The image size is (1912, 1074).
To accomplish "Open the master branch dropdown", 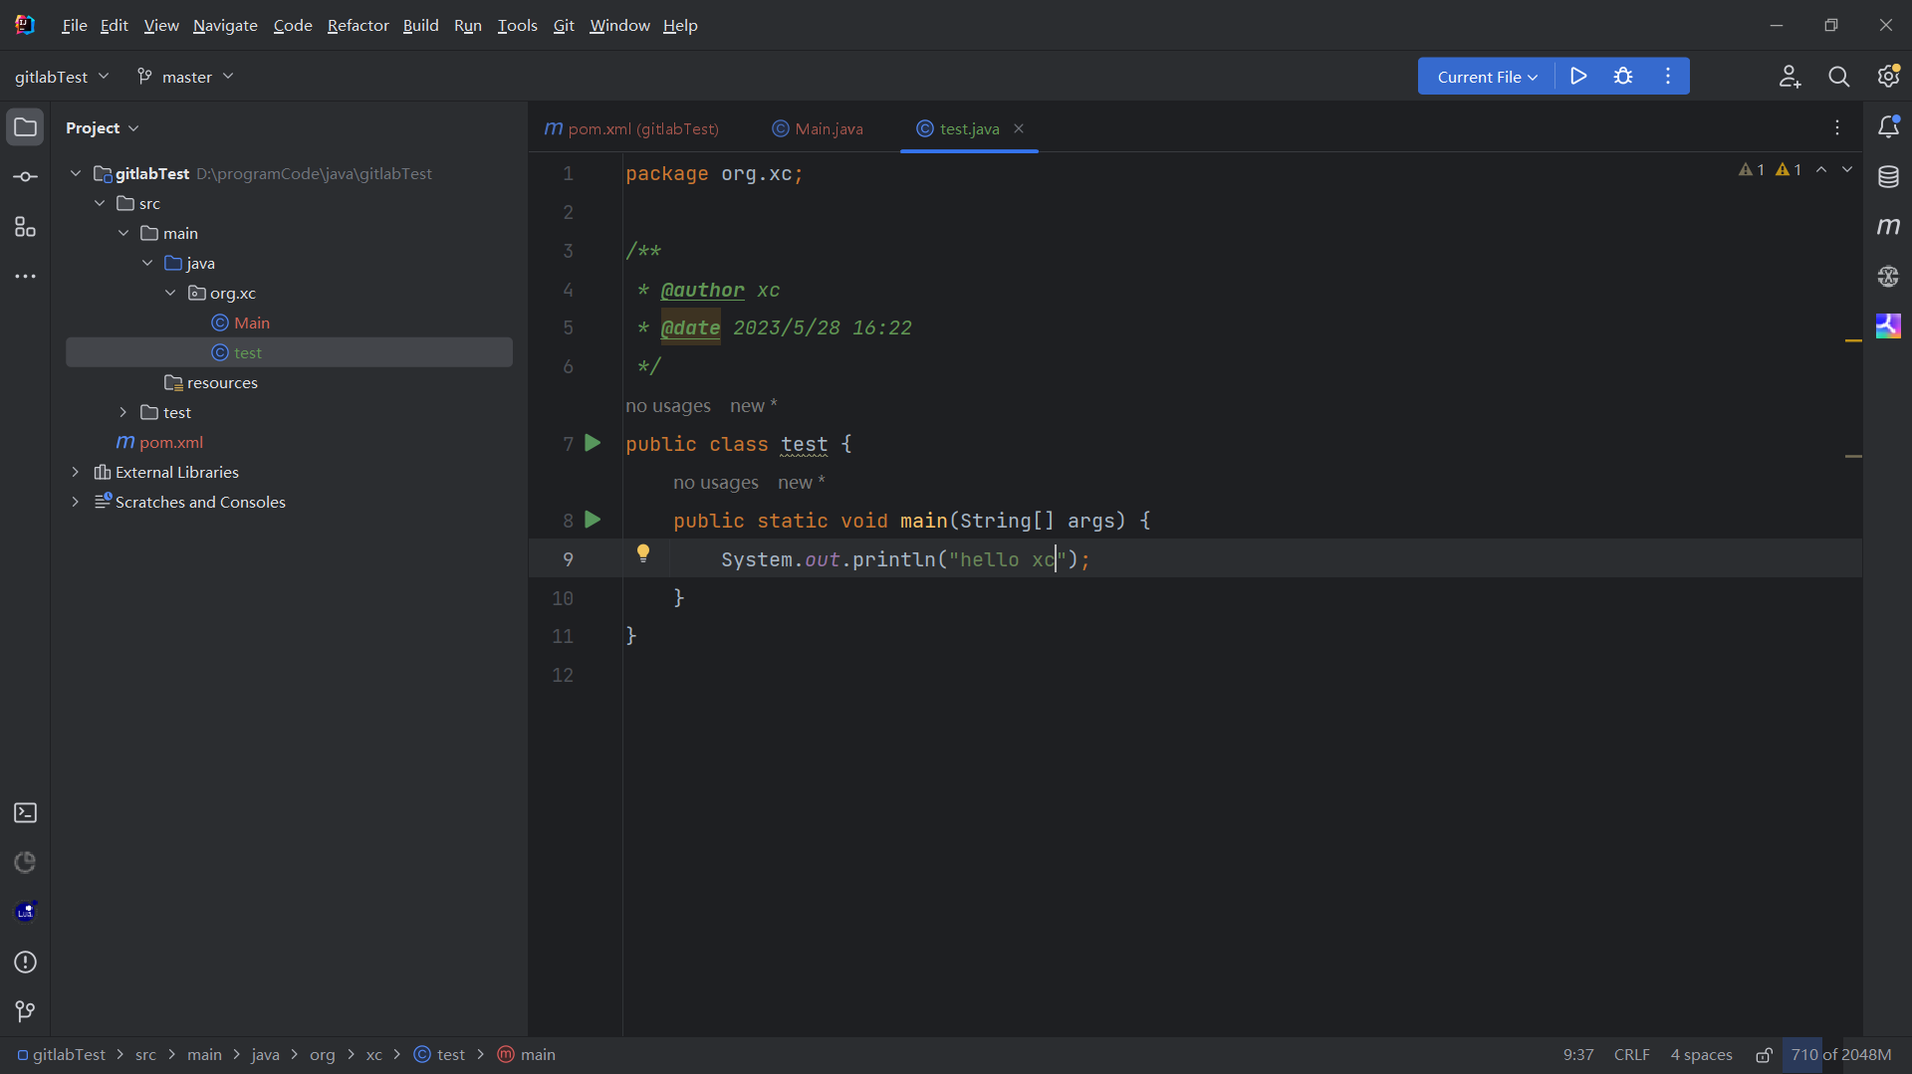I will click(x=185, y=77).
